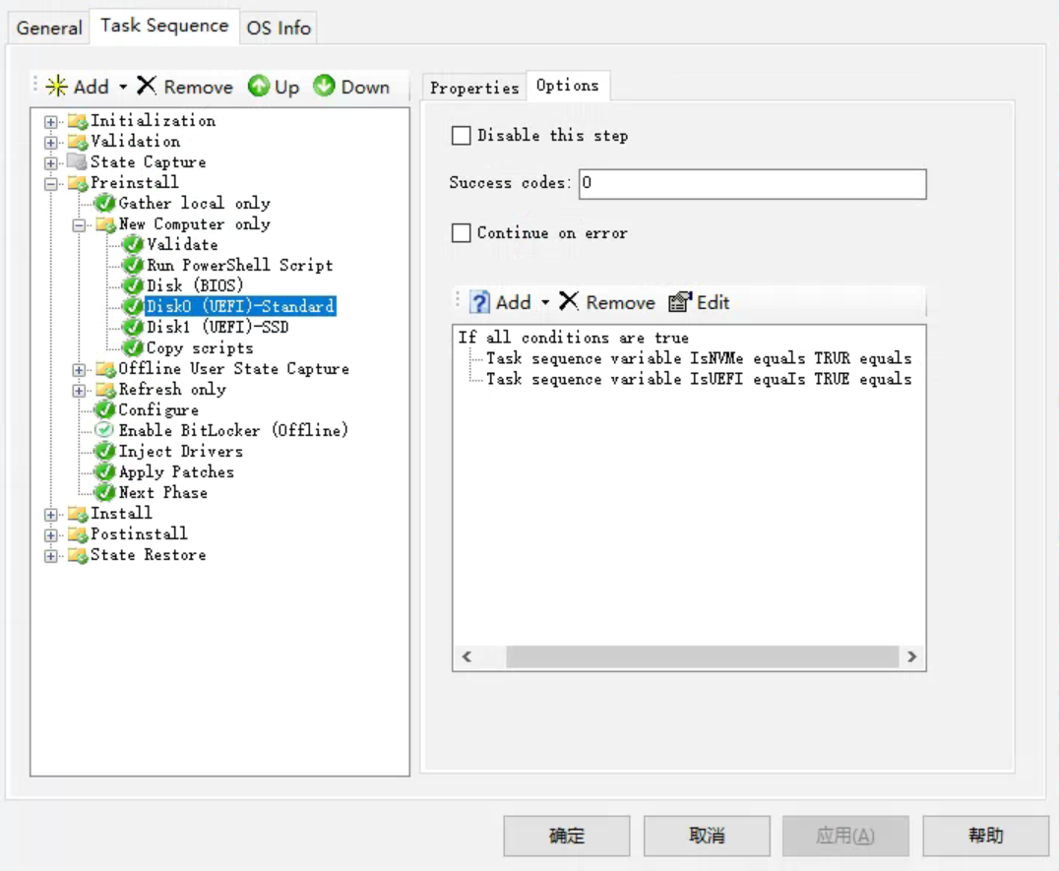Click the check icon beside Next Phase
This screenshot has width=1060, height=871.
click(104, 492)
